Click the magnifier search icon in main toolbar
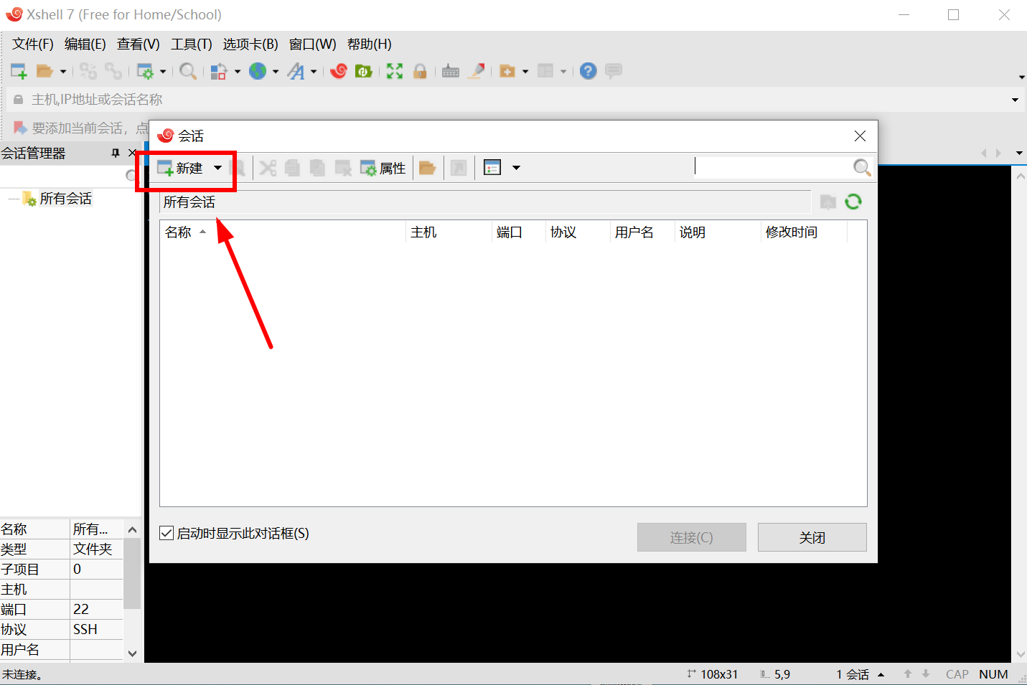 (x=188, y=71)
